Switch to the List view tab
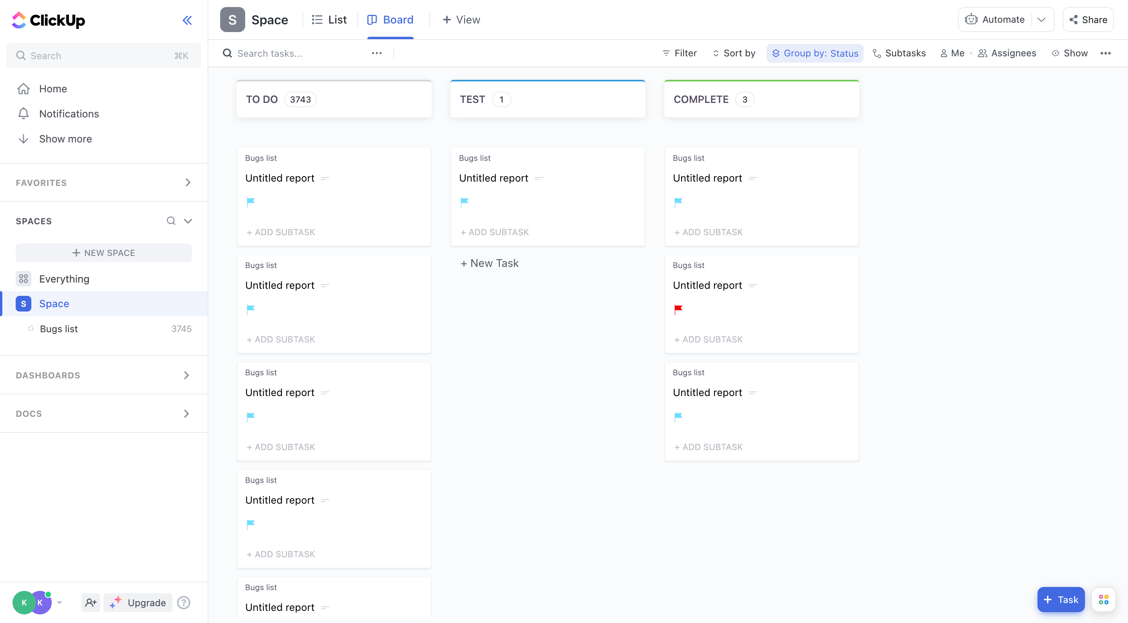Viewport: 1128px width, 623px height. coord(329,20)
